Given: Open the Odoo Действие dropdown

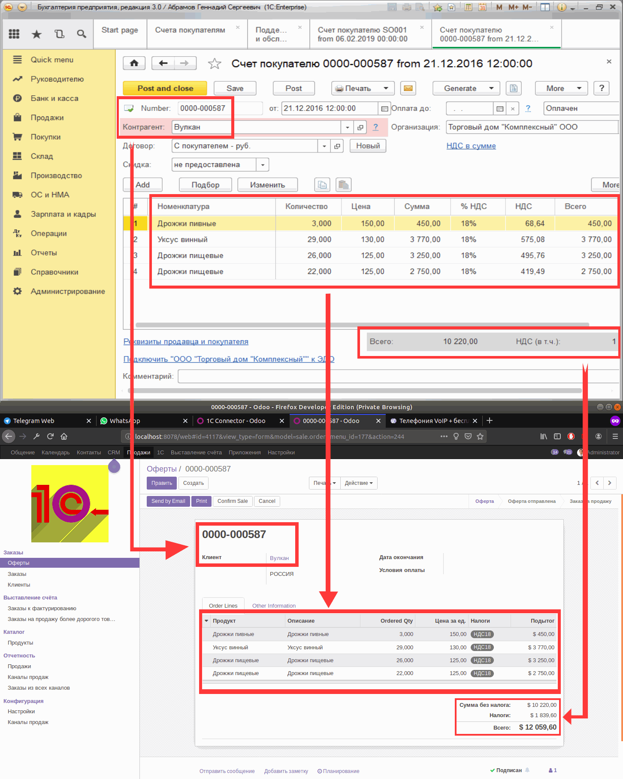Looking at the screenshot, I should point(359,483).
